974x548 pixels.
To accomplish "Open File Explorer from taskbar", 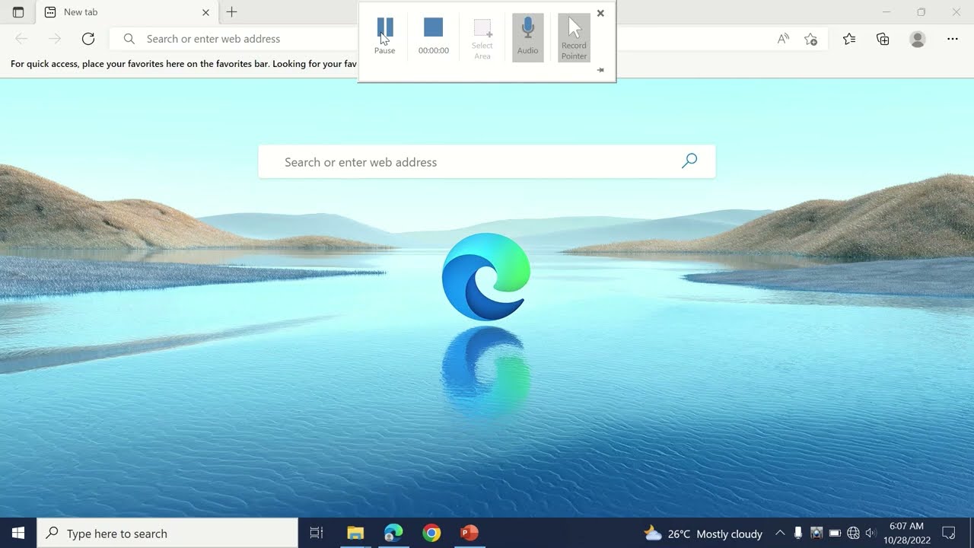I will tap(355, 533).
